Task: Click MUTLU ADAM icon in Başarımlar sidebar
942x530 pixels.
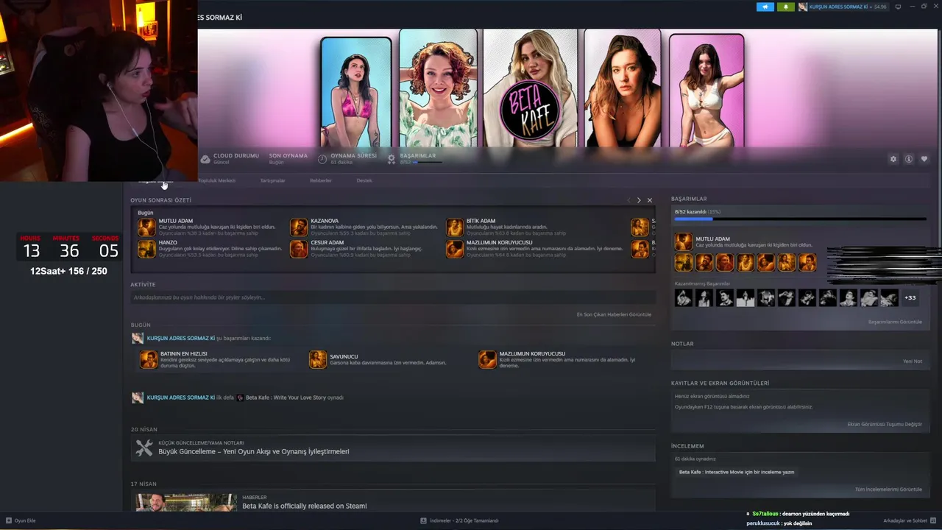Action: (684, 241)
